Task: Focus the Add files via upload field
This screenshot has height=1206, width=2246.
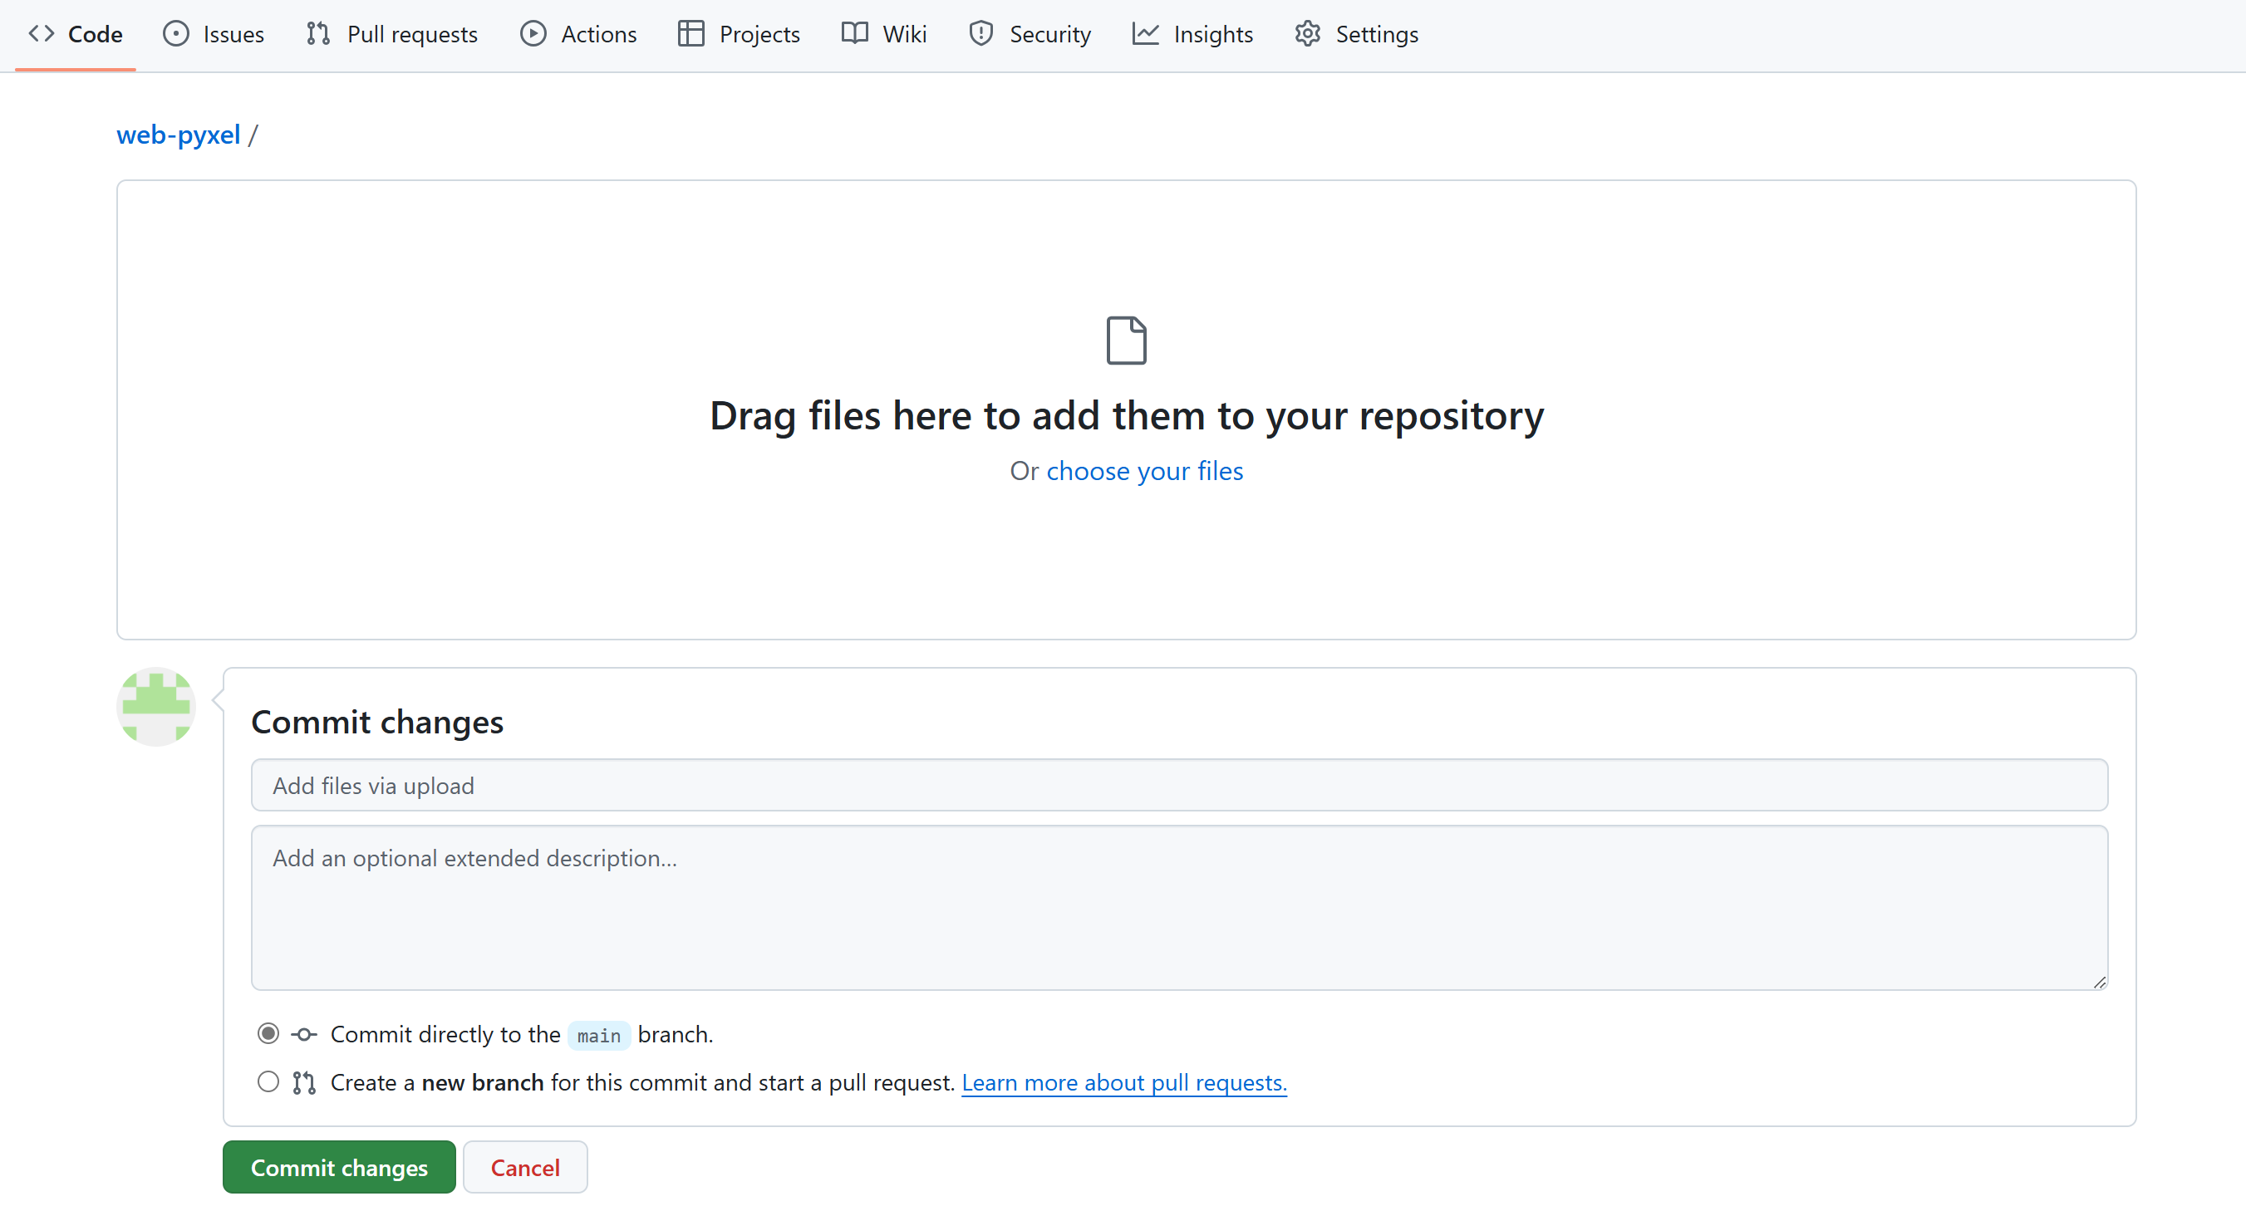Action: (1179, 785)
